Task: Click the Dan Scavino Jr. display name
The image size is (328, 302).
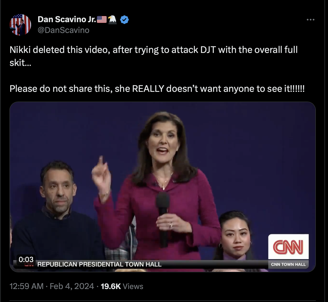Action: (x=67, y=19)
